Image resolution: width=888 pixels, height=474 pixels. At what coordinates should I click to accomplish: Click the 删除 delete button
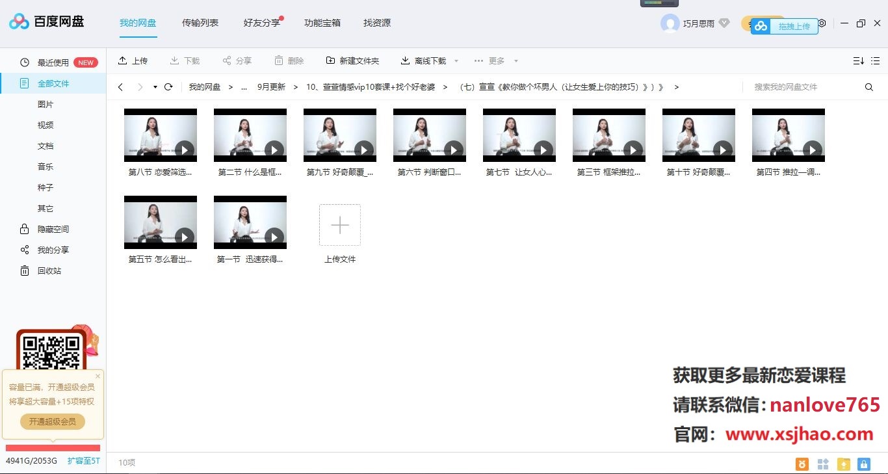click(289, 60)
